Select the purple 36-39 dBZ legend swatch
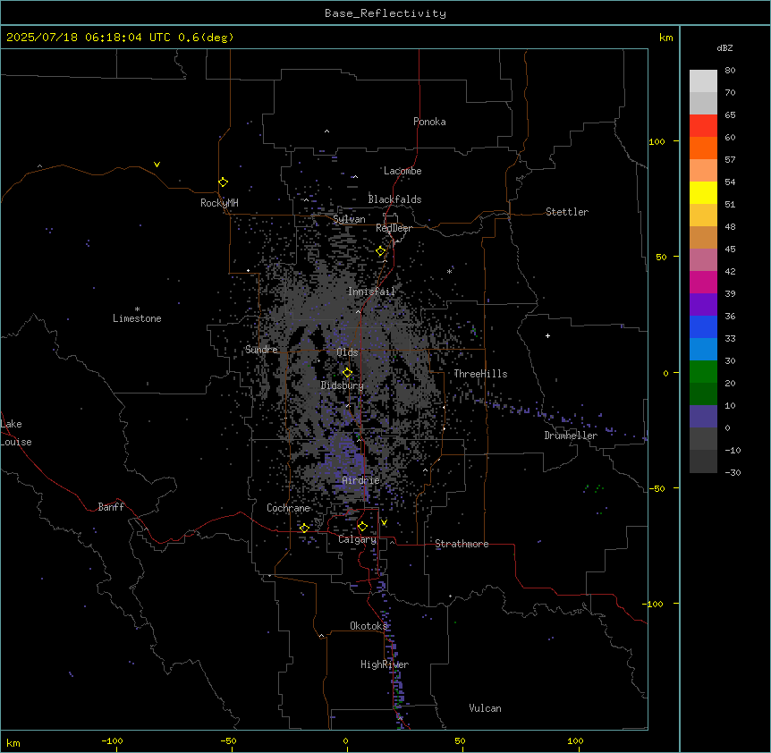The image size is (771, 753). (x=703, y=305)
